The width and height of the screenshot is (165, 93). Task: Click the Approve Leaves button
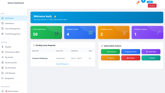tap(131, 52)
